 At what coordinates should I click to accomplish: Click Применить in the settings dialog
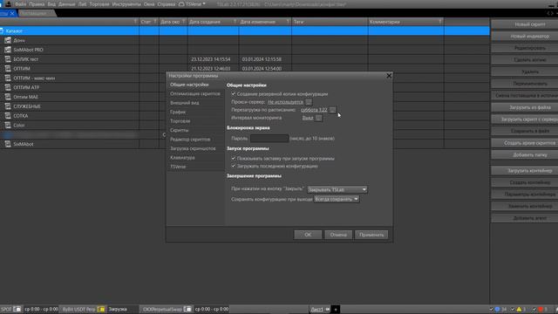click(371, 235)
